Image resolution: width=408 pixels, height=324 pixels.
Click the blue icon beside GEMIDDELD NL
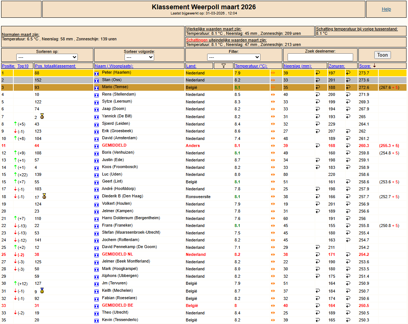[97, 255]
